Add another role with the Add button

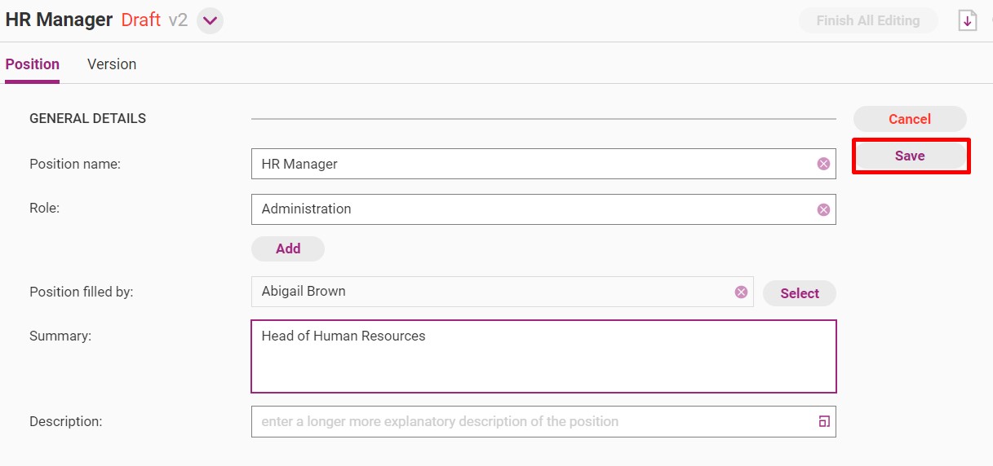point(288,248)
